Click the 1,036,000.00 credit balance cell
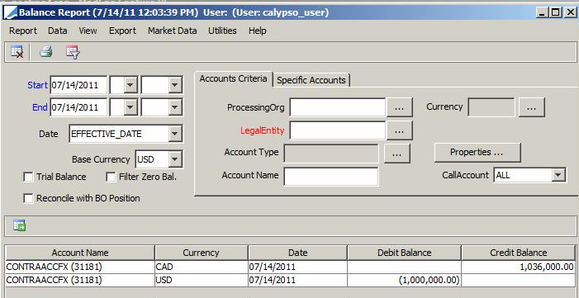 tap(519, 267)
